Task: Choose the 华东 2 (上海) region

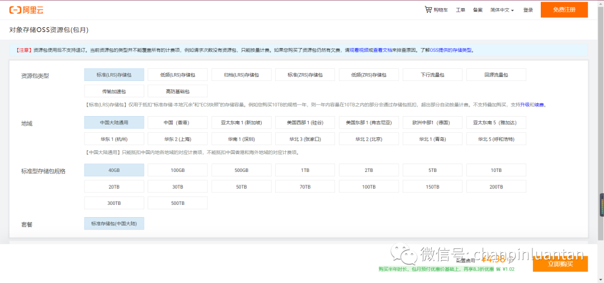Action: [178, 139]
